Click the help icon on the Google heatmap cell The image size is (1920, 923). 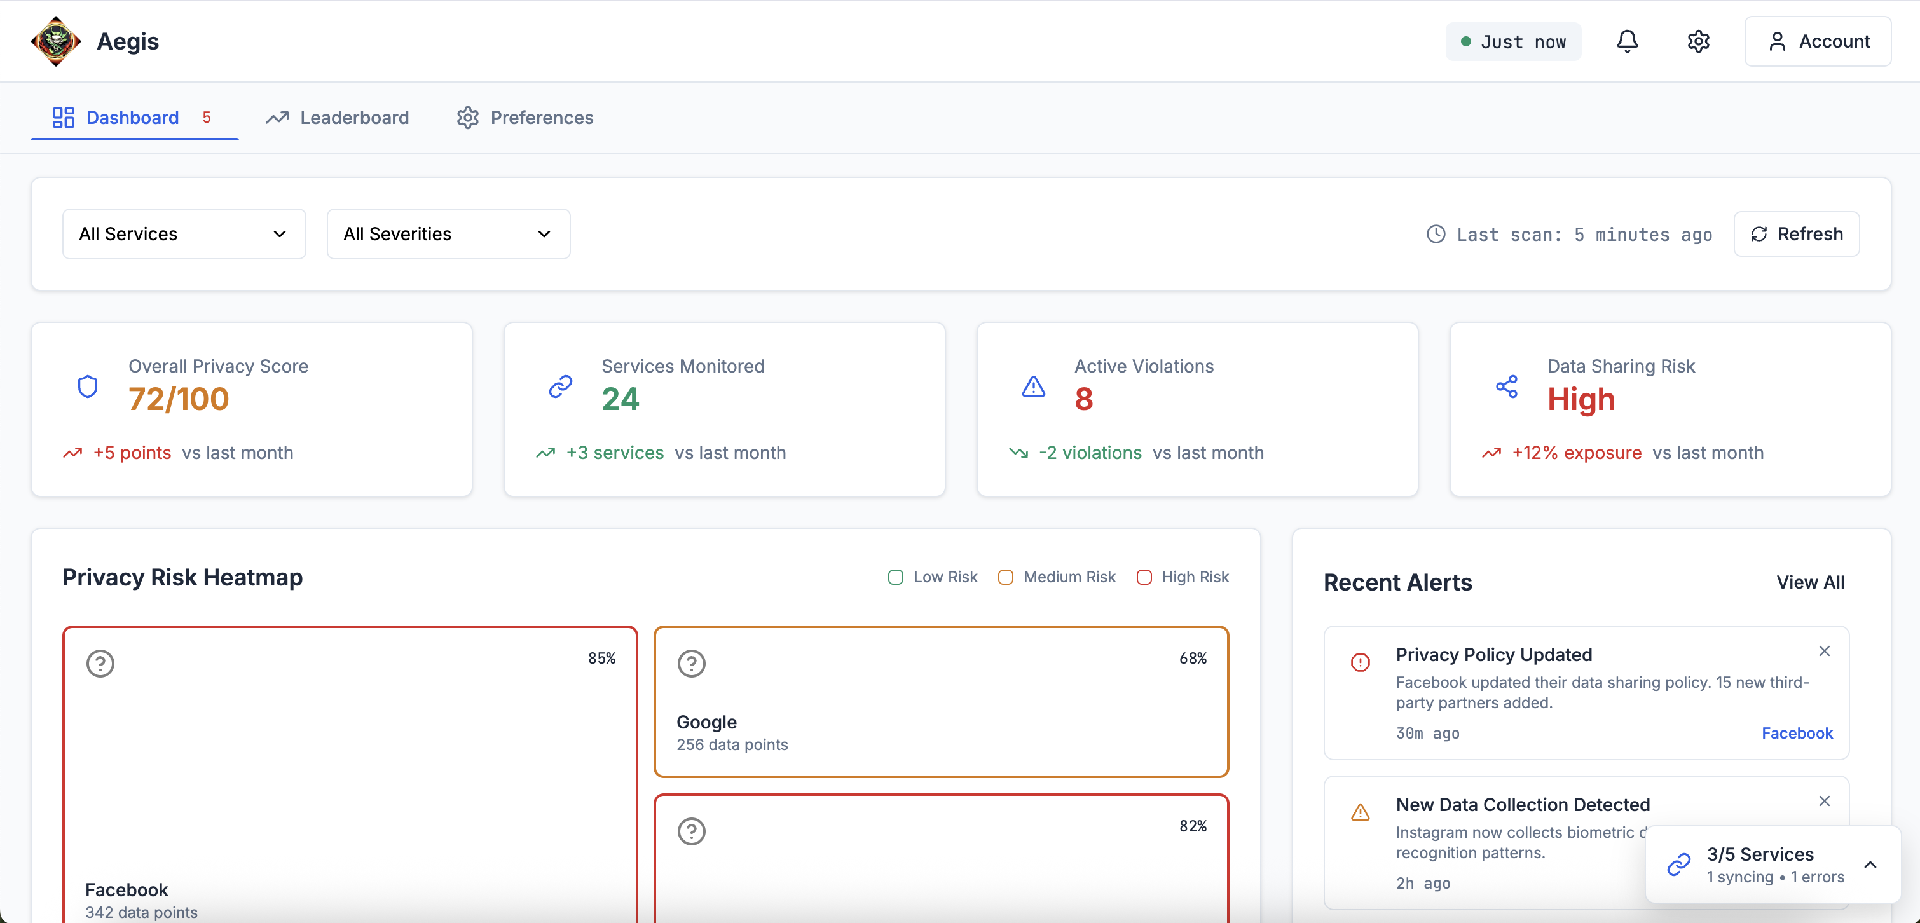(692, 663)
